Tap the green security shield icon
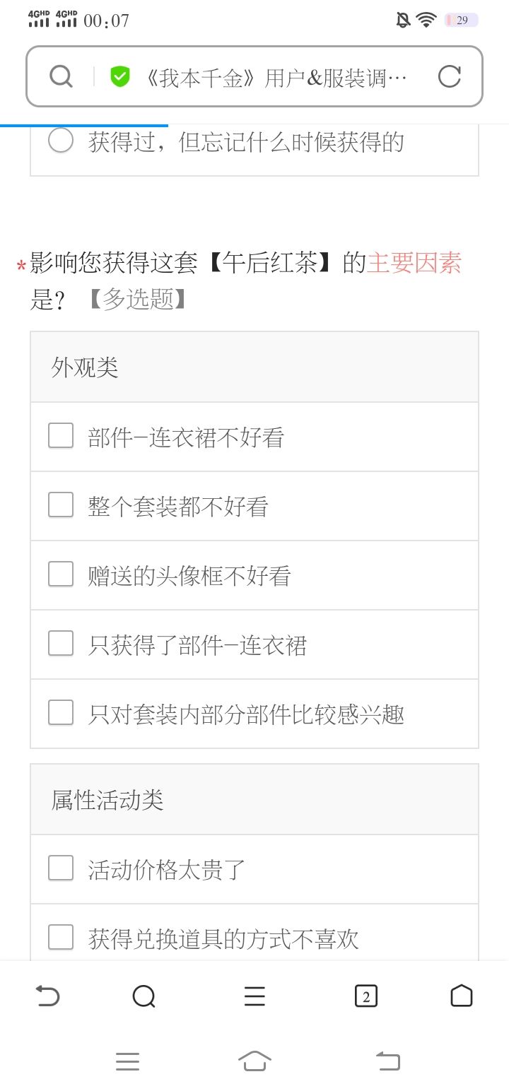The image size is (509, 1091). pyautogui.click(x=120, y=76)
